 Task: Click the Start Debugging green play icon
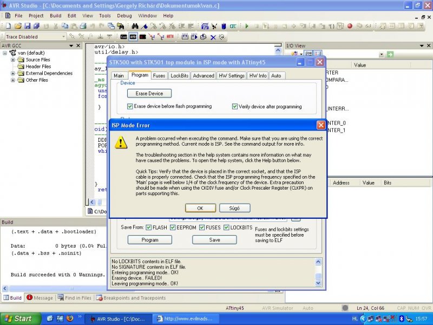pyautogui.click(x=247, y=26)
